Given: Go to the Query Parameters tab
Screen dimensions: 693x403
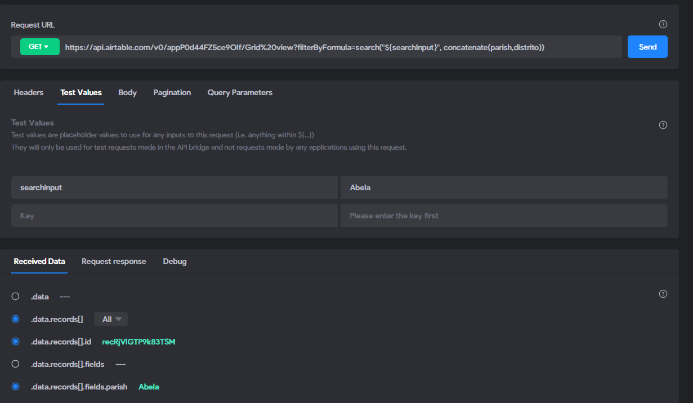Looking at the screenshot, I should [240, 92].
